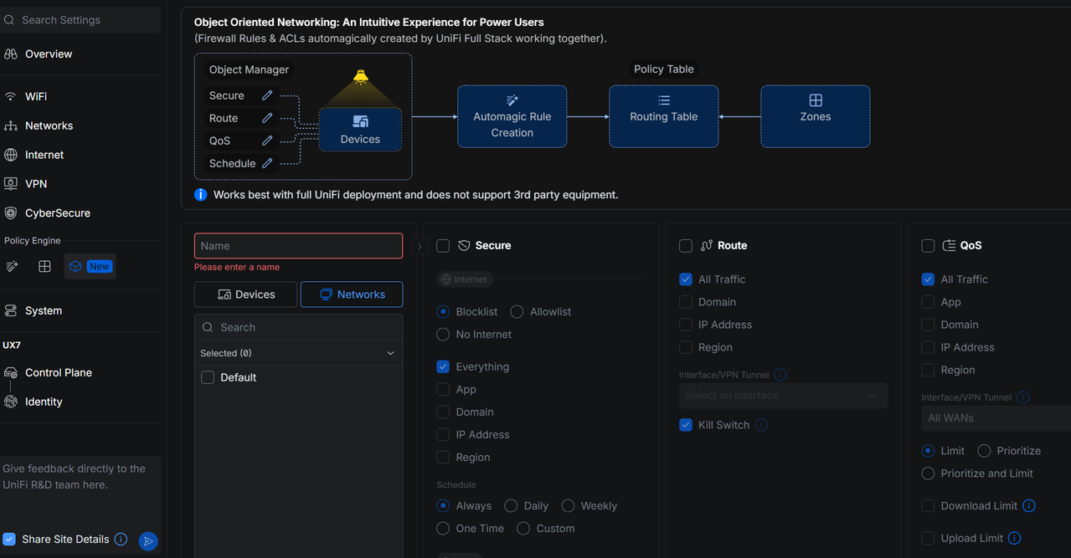Select the Prioritize radio button under QoS

coord(984,451)
